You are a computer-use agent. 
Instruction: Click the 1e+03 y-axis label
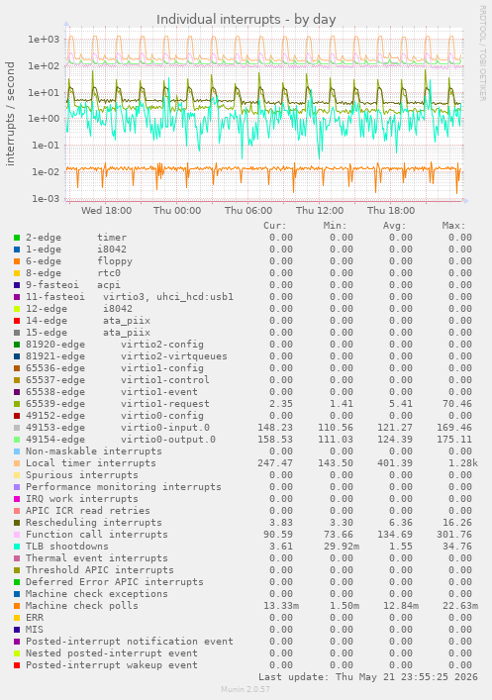pos(44,40)
